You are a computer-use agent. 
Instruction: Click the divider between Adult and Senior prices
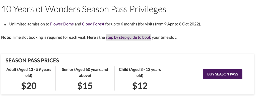click(55, 78)
